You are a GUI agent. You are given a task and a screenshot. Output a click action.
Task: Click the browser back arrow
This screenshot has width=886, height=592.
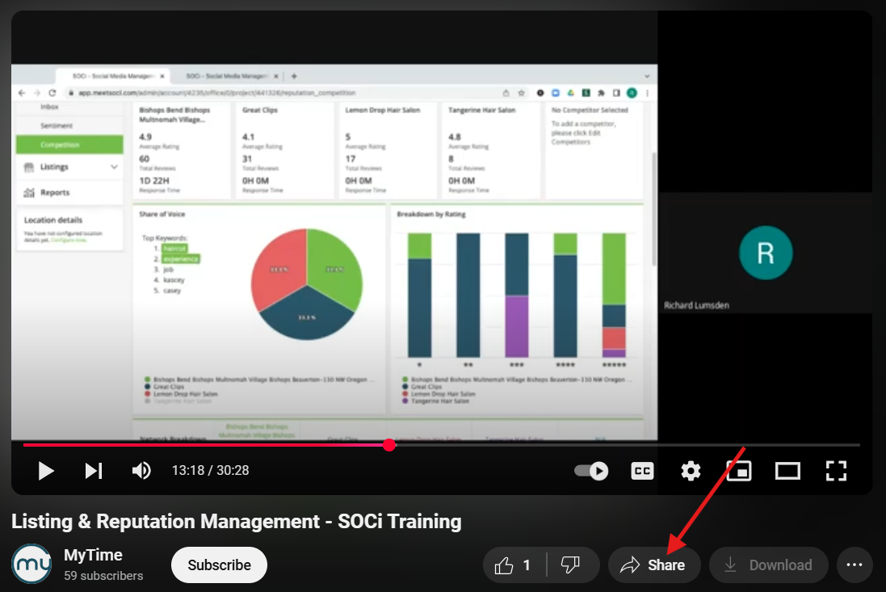(22, 93)
